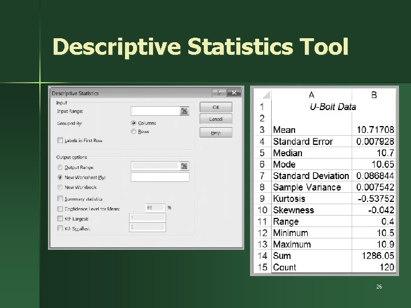Click the cell showing 1286.05
The image size is (411, 308).
(x=374, y=256)
